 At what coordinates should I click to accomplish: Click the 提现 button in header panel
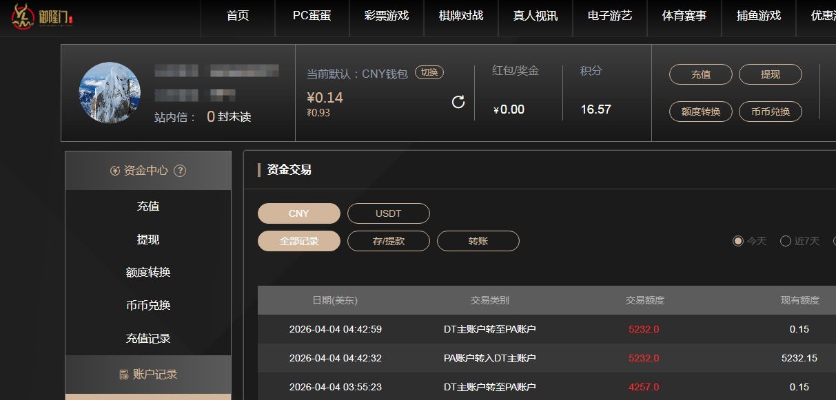pos(770,74)
